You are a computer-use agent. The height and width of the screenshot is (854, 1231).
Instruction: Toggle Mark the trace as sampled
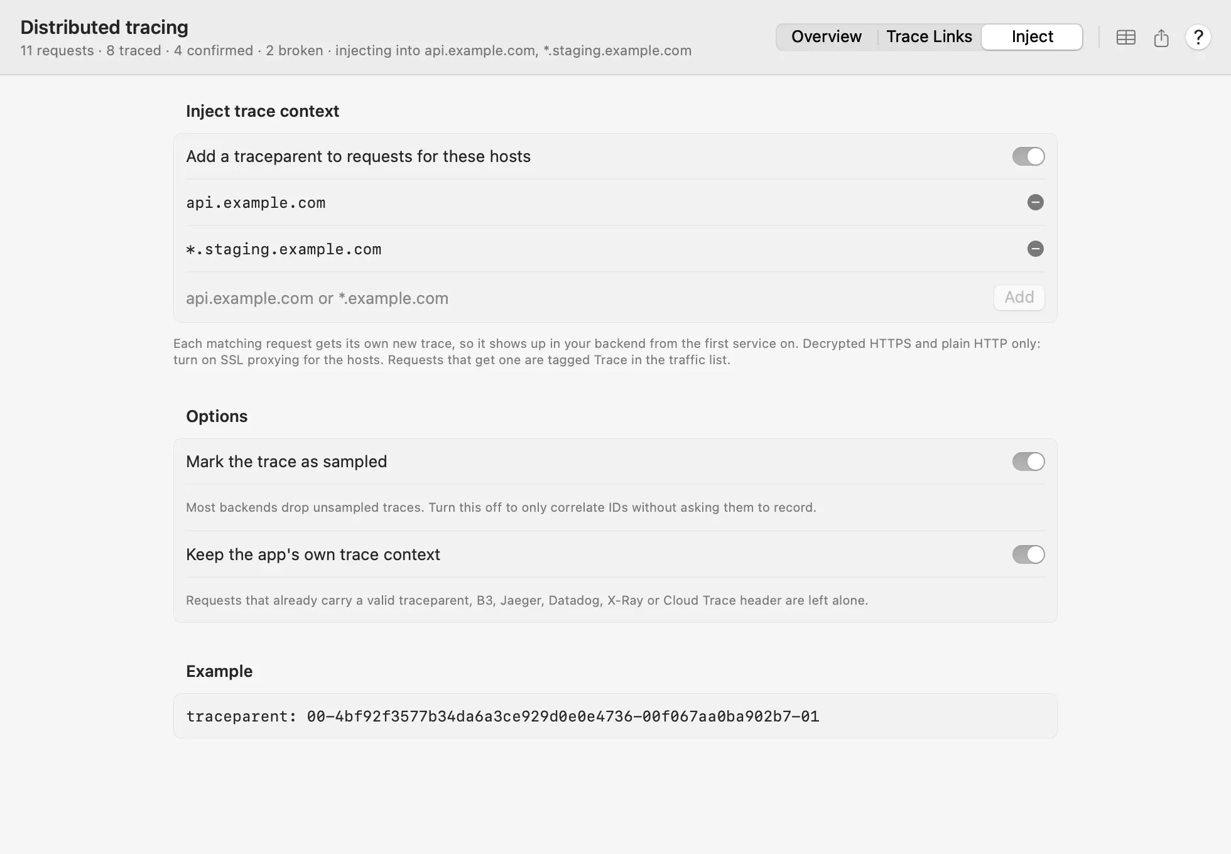tap(1028, 462)
